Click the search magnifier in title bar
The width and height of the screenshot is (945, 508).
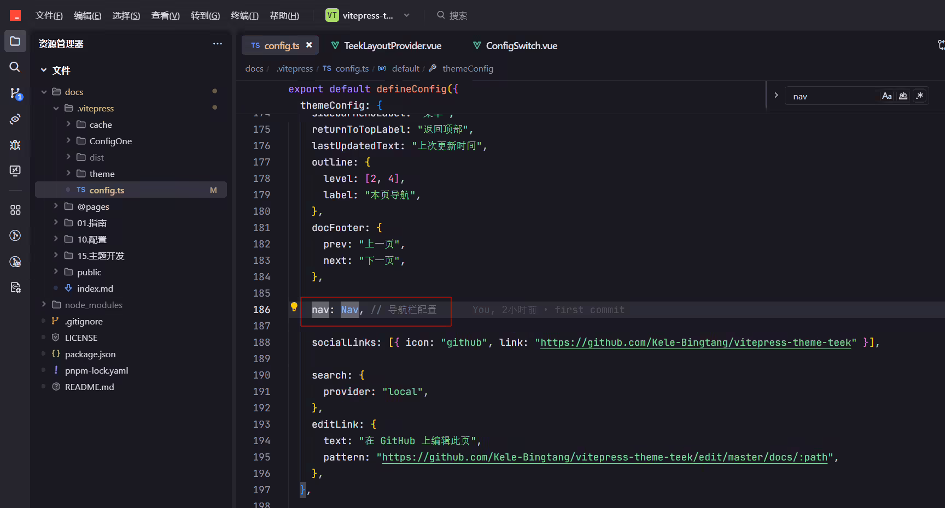point(441,15)
